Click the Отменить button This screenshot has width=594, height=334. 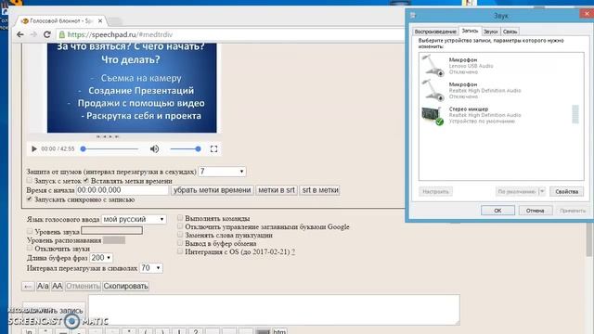[x=83, y=286]
